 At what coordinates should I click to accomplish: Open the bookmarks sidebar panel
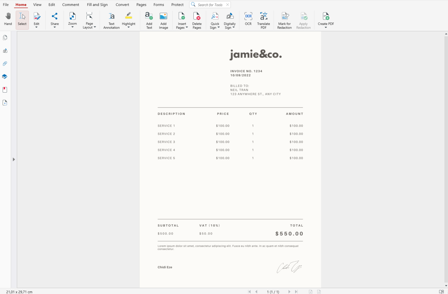click(5, 90)
